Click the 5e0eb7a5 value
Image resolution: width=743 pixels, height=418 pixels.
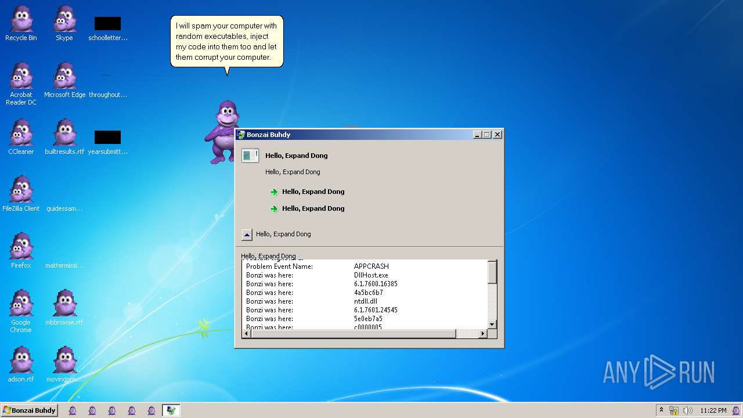pos(369,319)
